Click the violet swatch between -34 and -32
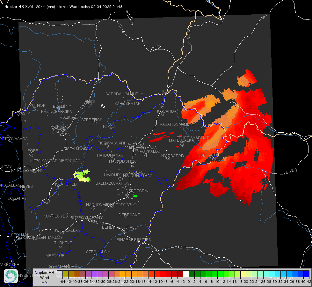The width and height of the screenshot is (312, 287). [94, 274]
